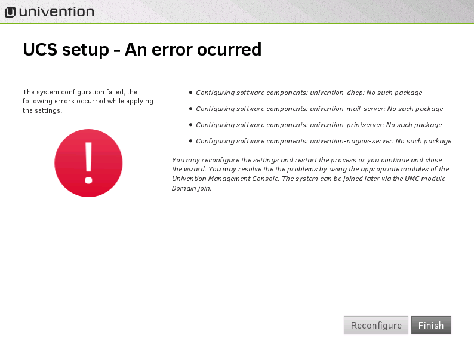Select the univention-mail-server error message
This screenshot has width=474, height=353.
[x=319, y=109]
